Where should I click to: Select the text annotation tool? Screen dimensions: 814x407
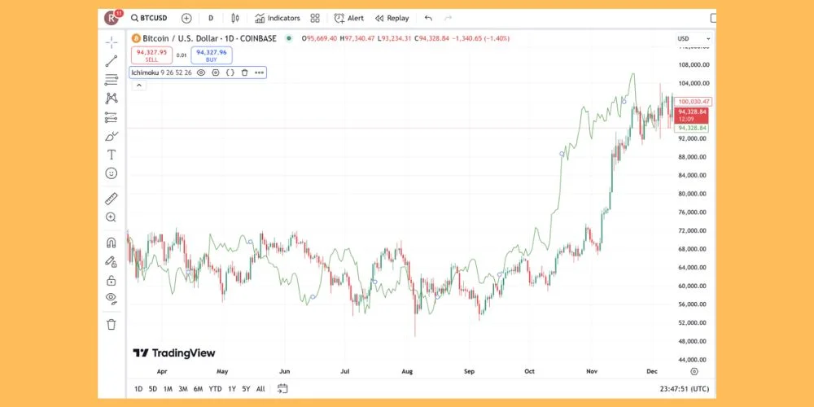(x=112, y=155)
